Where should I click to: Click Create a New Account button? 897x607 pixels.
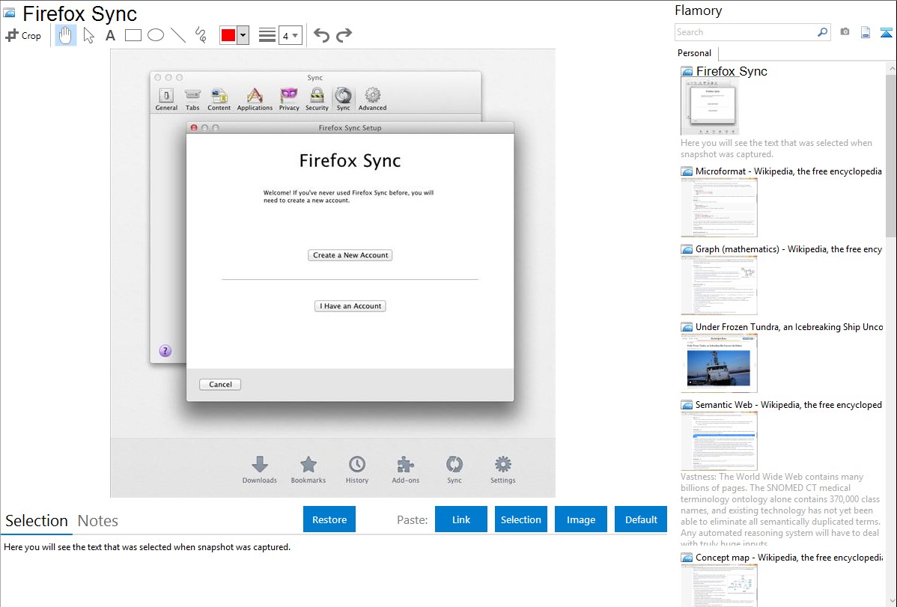click(350, 255)
